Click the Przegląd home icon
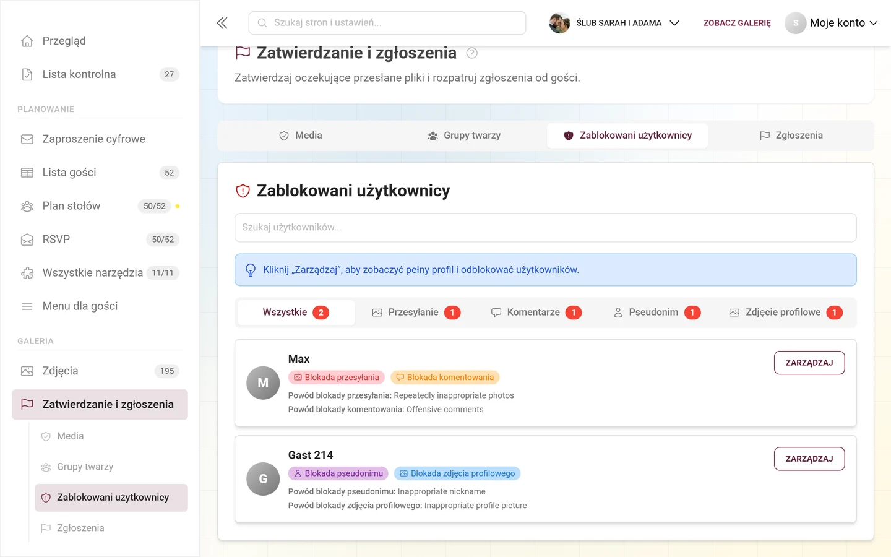Viewport: 891px width, 557px height. point(27,41)
